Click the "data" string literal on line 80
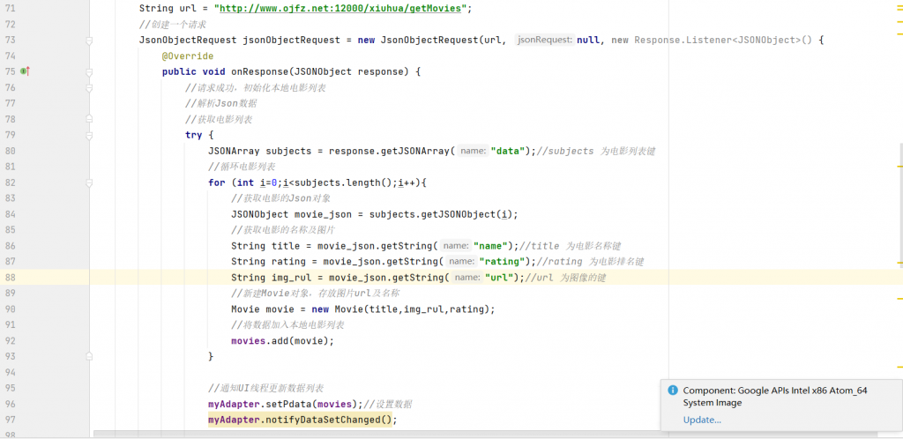 point(507,152)
